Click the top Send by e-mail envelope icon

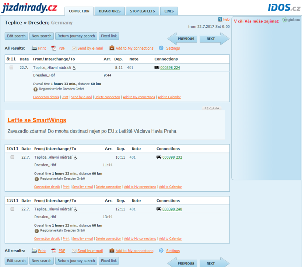pyautogui.click(x=74, y=48)
